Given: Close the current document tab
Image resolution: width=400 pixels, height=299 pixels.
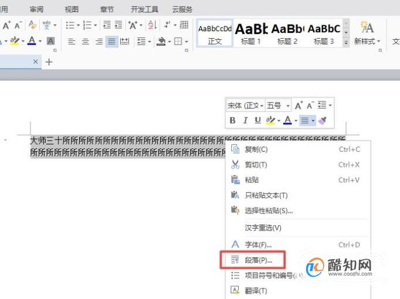Looking at the screenshot, I should coord(35,62).
